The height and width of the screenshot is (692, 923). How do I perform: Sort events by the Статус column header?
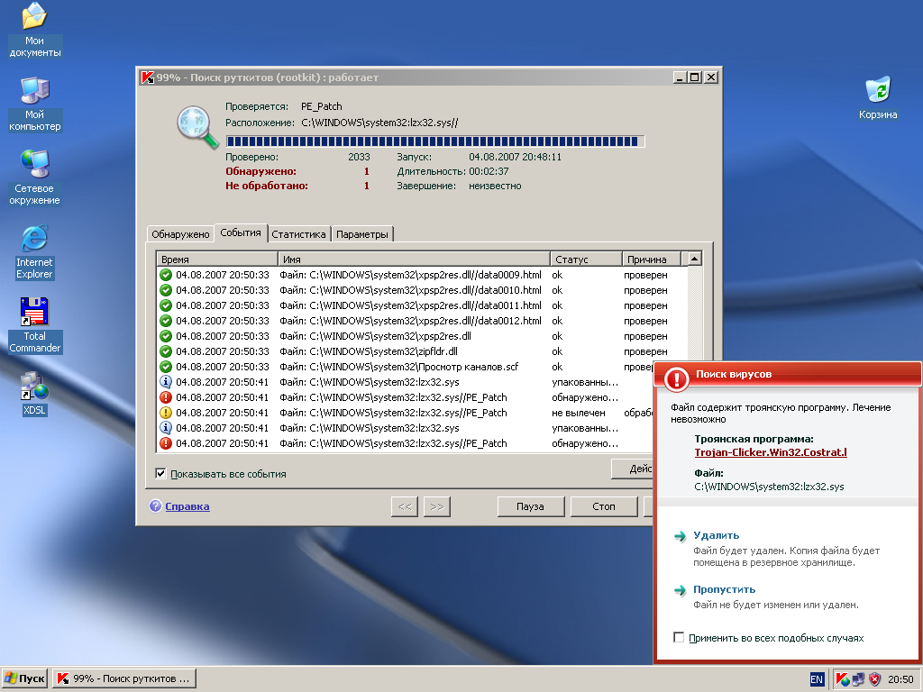pos(586,259)
